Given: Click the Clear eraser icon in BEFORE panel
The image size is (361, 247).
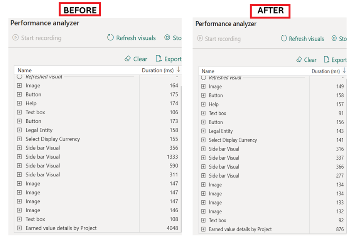Looking at the screenshot, I should pyautogui.click(x=128, y=59).
